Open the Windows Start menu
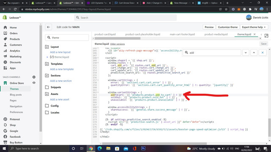 (x=4, y=148)
